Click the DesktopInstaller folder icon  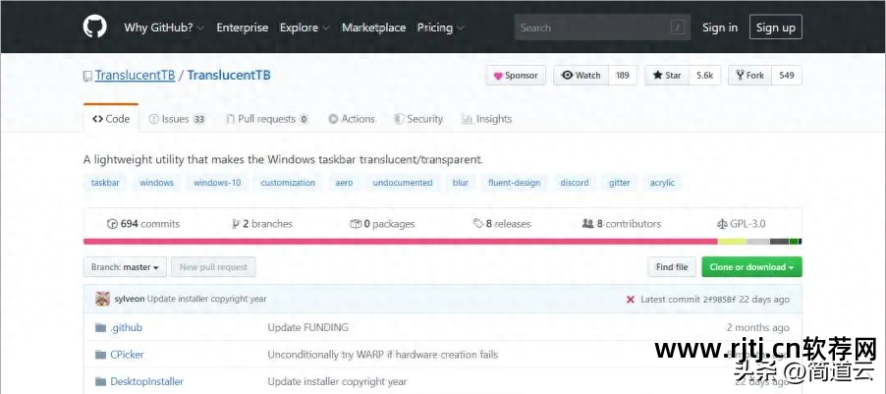(100, 381)
